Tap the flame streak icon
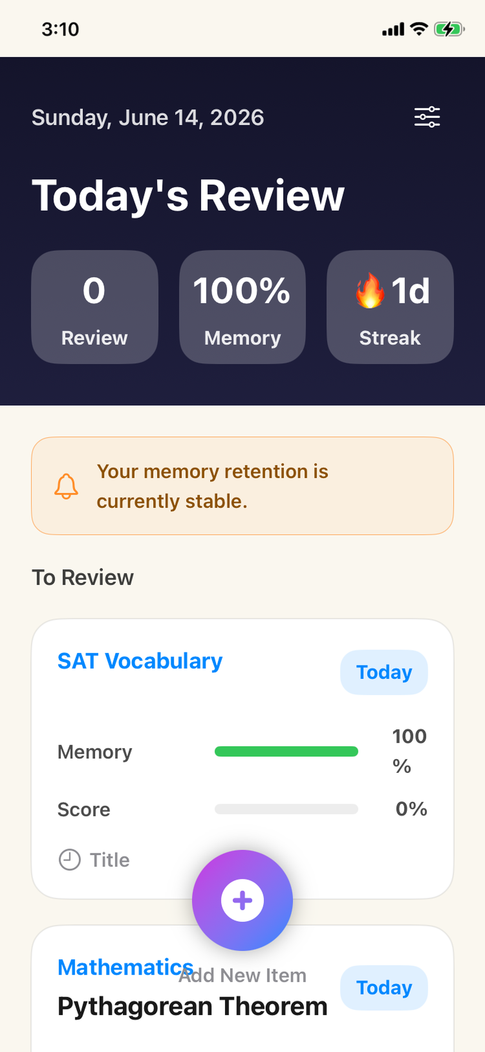This screenshot has width=485, height=1052. [370, 290]
